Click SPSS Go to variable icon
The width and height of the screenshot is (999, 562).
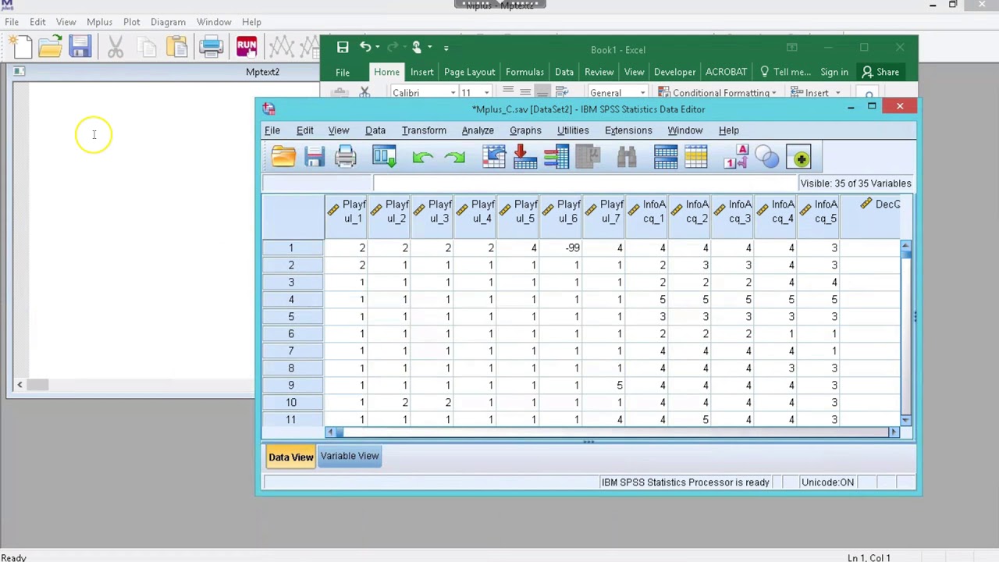pos(525,158)
